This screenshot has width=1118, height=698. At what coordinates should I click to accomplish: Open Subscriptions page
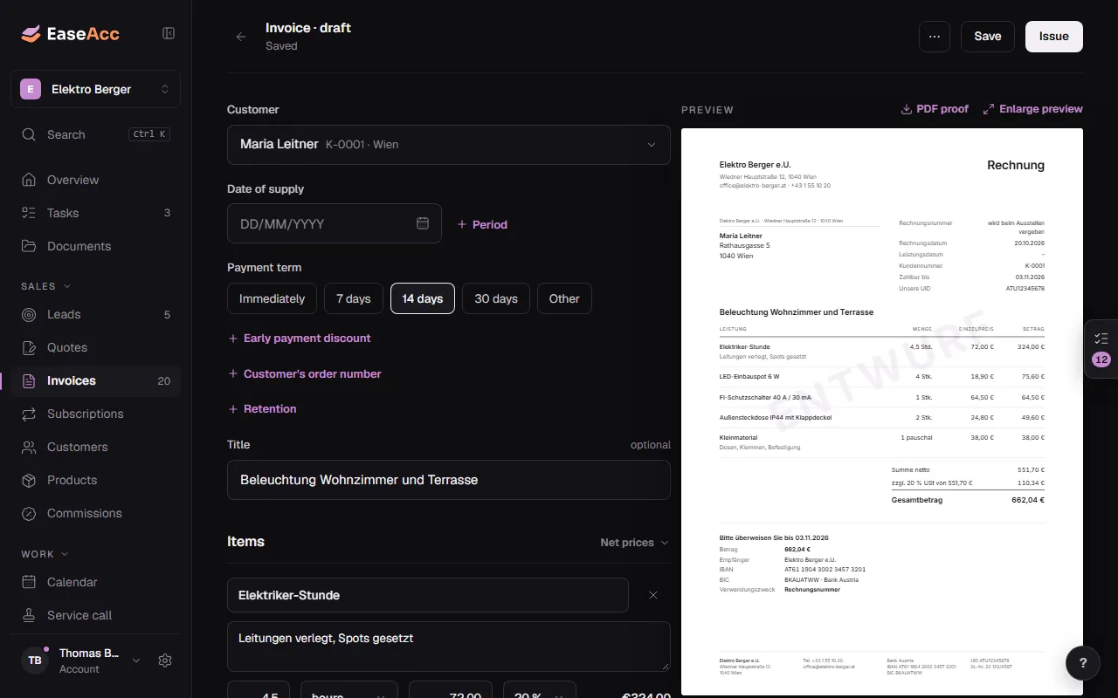tap(96, 414)
